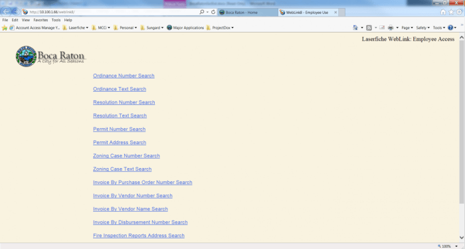
Task: Expand the MCCi favorites folder
Action: tap(101, 28)
